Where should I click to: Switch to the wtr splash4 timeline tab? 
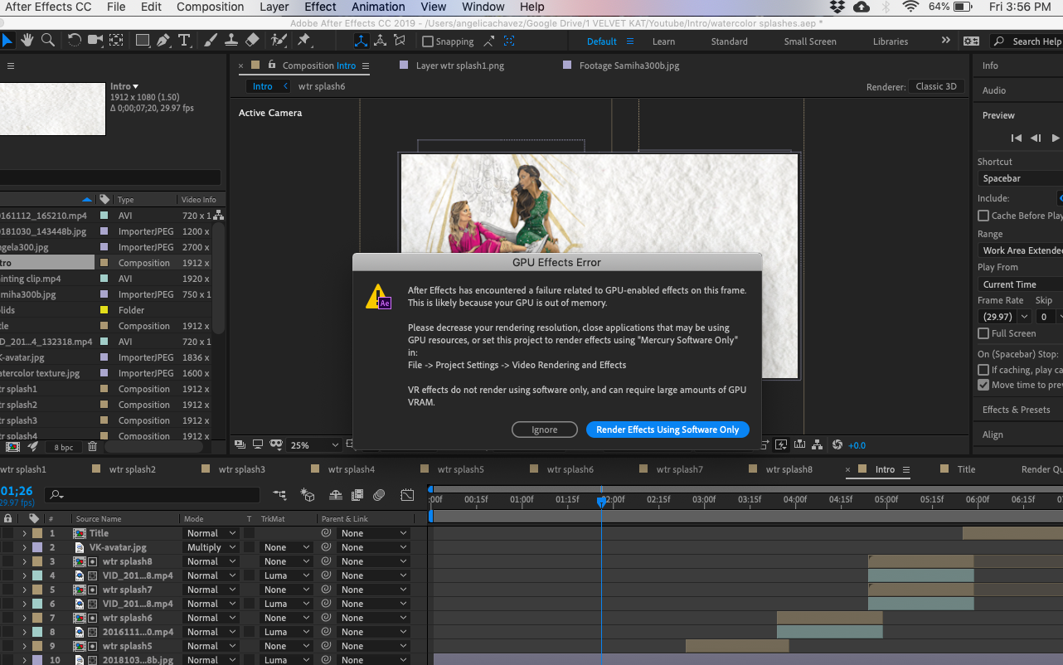pos(351,469)
